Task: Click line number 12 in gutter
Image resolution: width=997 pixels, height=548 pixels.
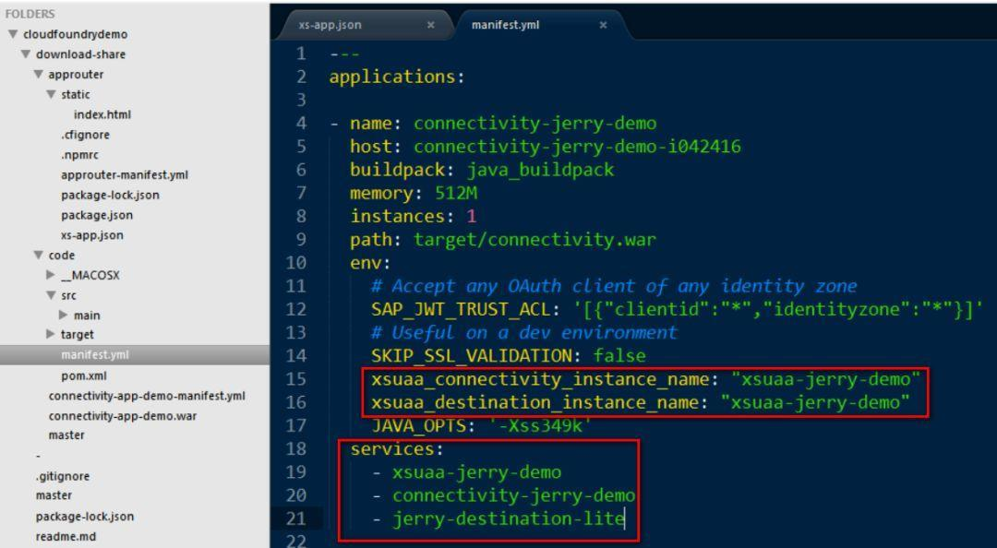Action: pyautogui.click(x=295, y=309)
